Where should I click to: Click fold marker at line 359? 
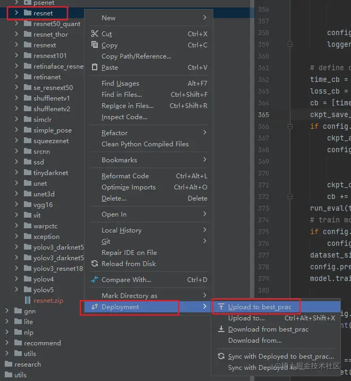tap(290, 44)
